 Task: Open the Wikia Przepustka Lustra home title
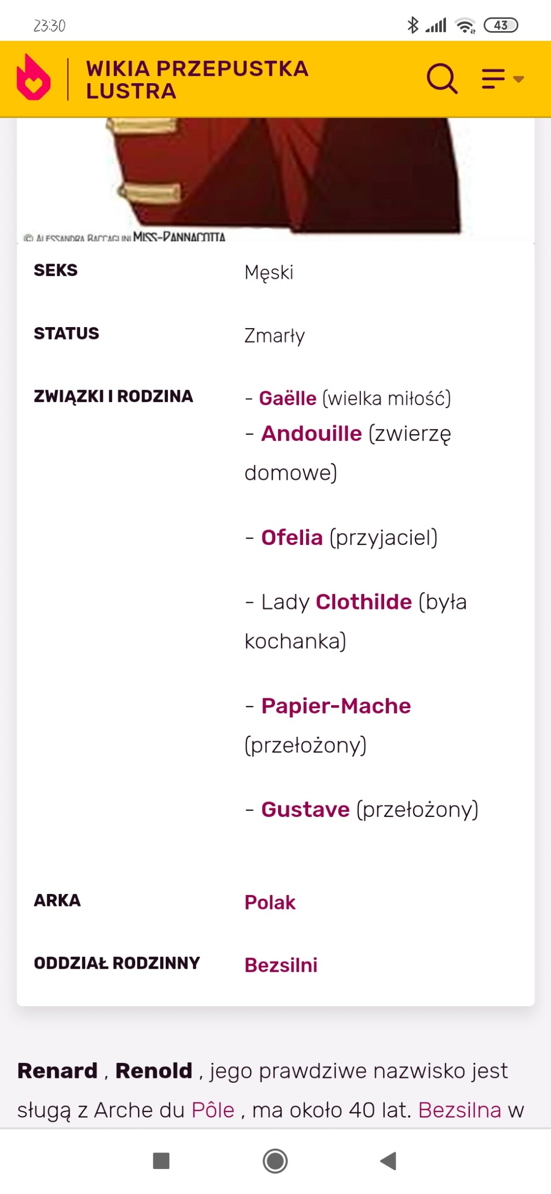click(197, 80)
